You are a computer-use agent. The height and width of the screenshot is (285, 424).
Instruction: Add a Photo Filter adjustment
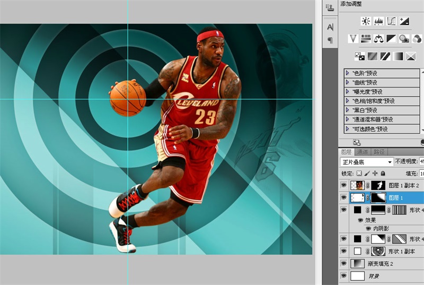pyautogui.click(x=404, y=38)
